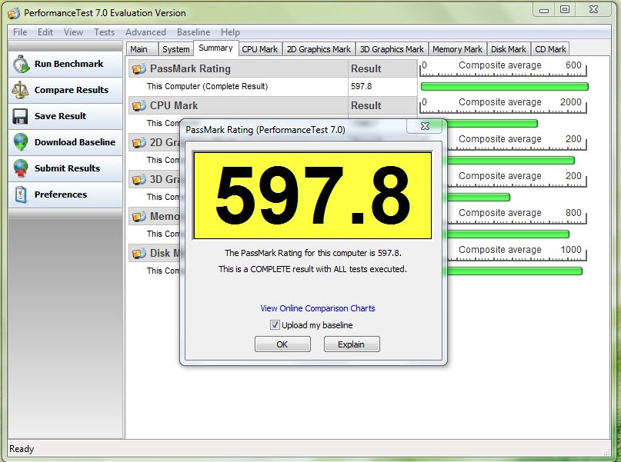Open the 2D Graphics Mark tab
The image size is (621, 462).
point(319,49)
